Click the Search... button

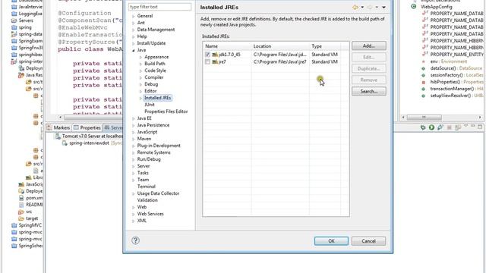[368, 91]
